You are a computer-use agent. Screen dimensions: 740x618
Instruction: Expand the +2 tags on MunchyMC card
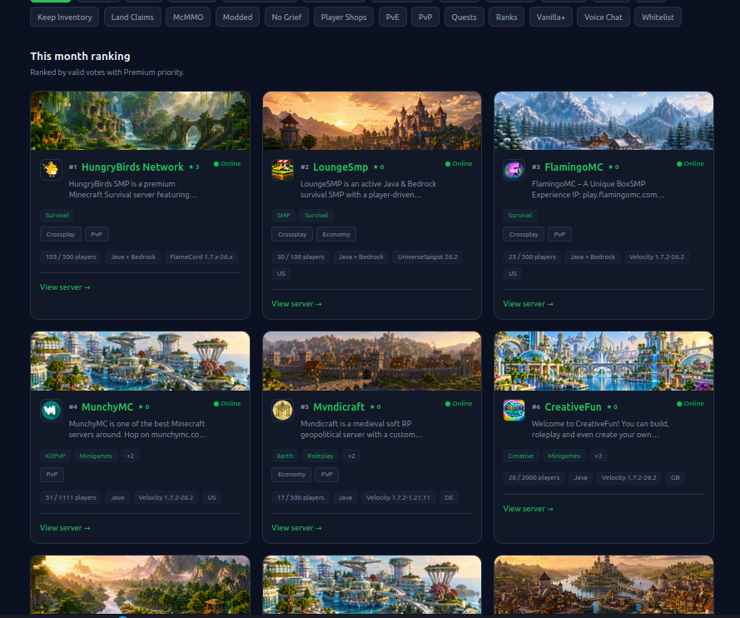pyautogui.click(x=130, y=456)
